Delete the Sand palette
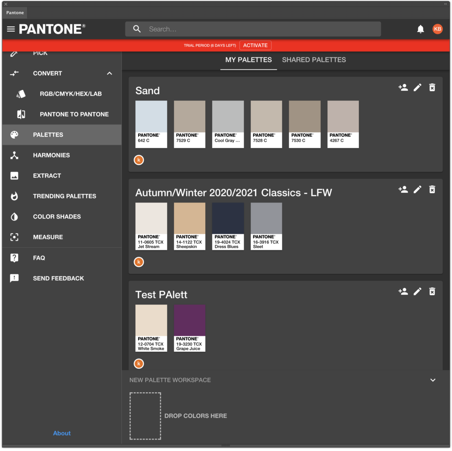This screenshot has width=452, height=451. (x=432, y=88)
